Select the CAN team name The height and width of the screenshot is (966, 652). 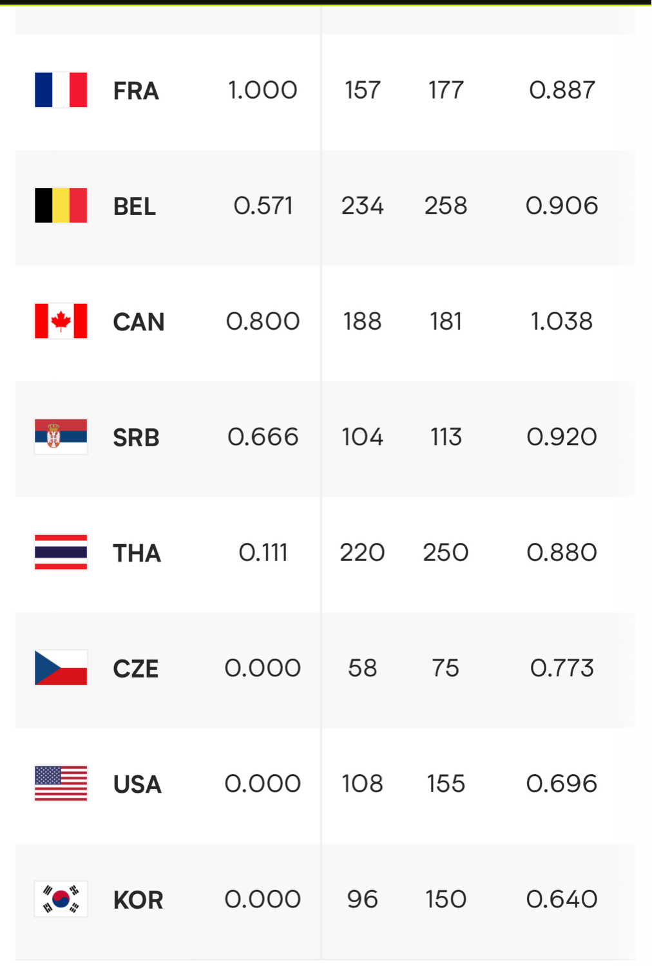139,322
